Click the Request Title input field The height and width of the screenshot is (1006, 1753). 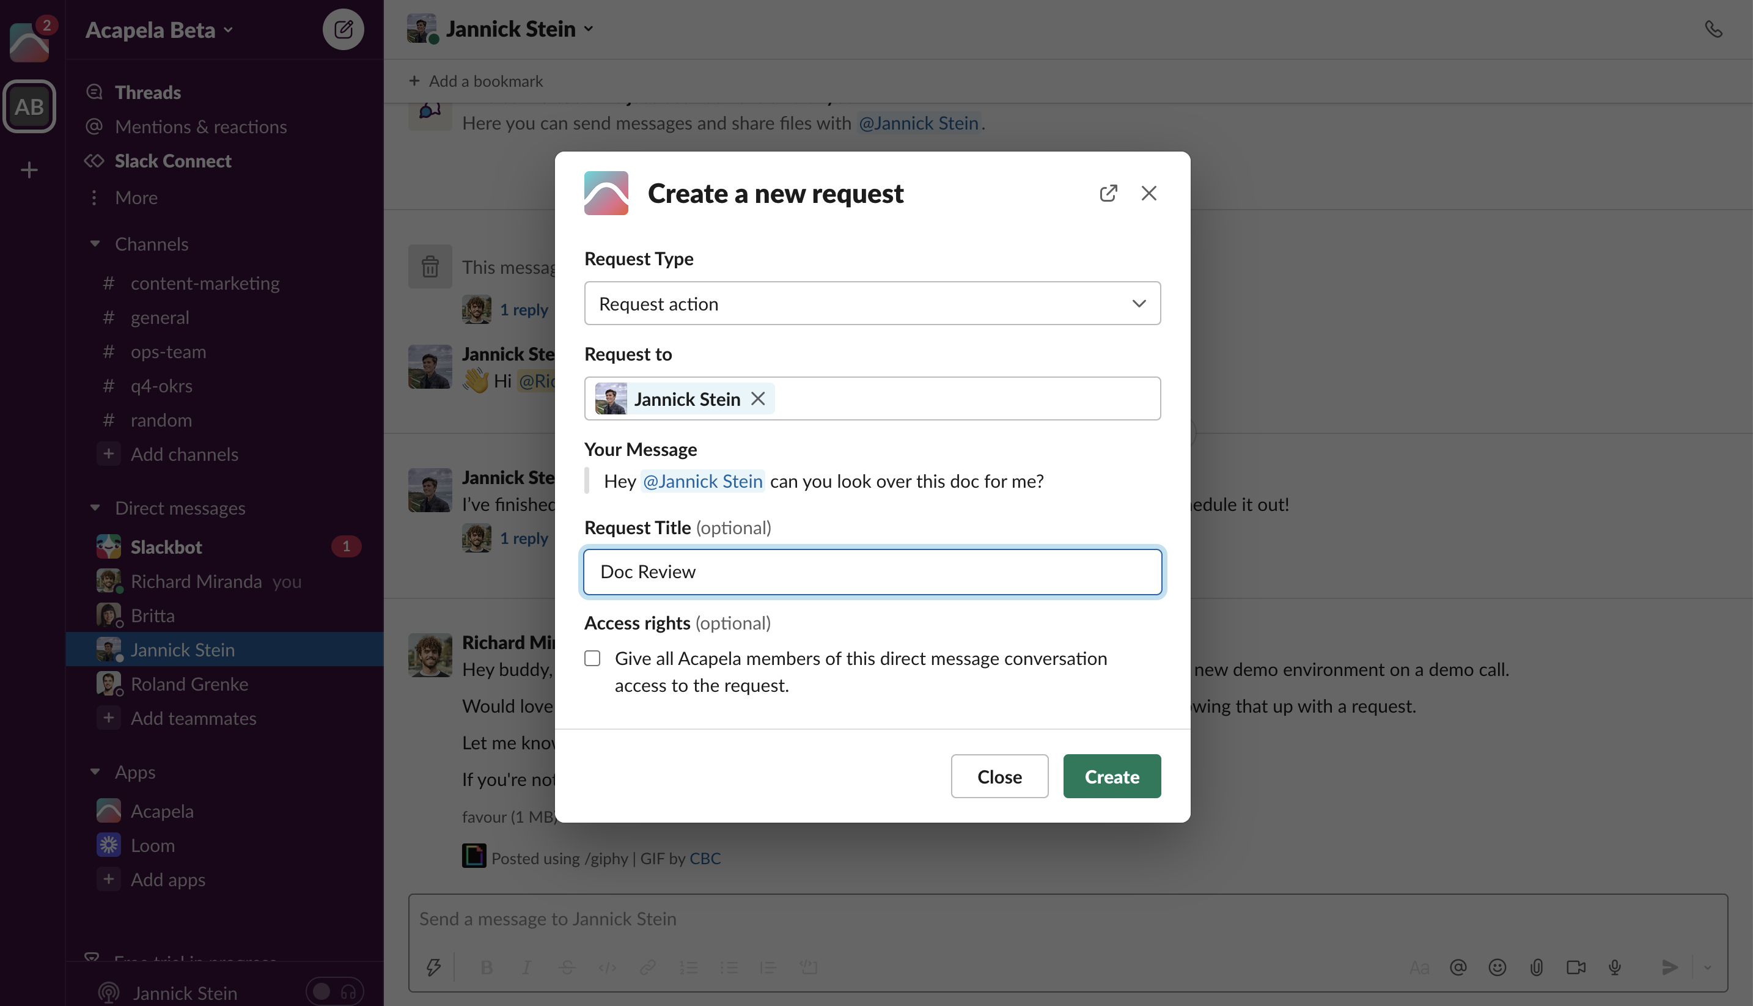click(x=872, y=572)
